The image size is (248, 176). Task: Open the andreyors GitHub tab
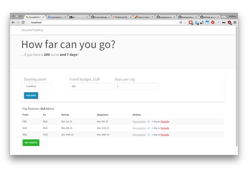(166, 17)
